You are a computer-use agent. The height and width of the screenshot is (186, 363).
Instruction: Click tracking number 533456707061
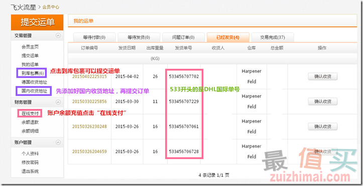click(184, 126)
